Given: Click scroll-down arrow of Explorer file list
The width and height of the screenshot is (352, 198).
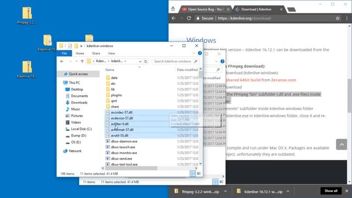Looking at the screenshot, I should pos(200,164).
